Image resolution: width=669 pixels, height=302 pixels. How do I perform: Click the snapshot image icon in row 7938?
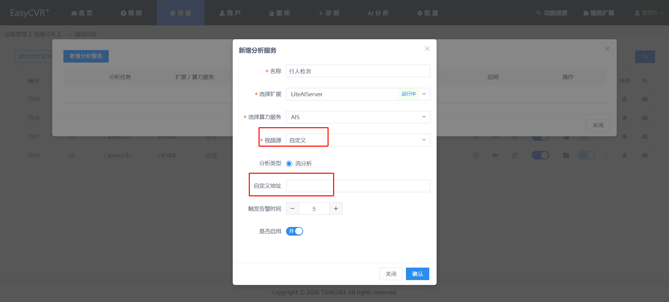tap(566, 155)
